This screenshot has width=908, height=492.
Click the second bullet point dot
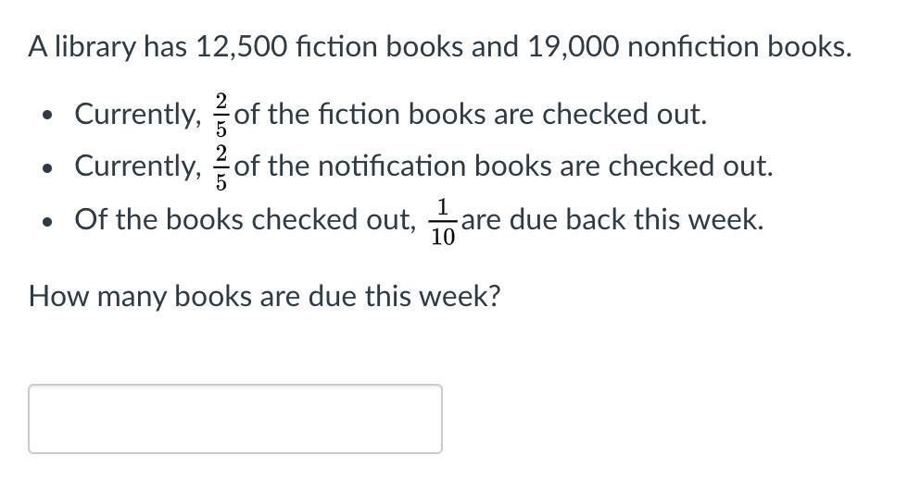(x=47, y=168)
